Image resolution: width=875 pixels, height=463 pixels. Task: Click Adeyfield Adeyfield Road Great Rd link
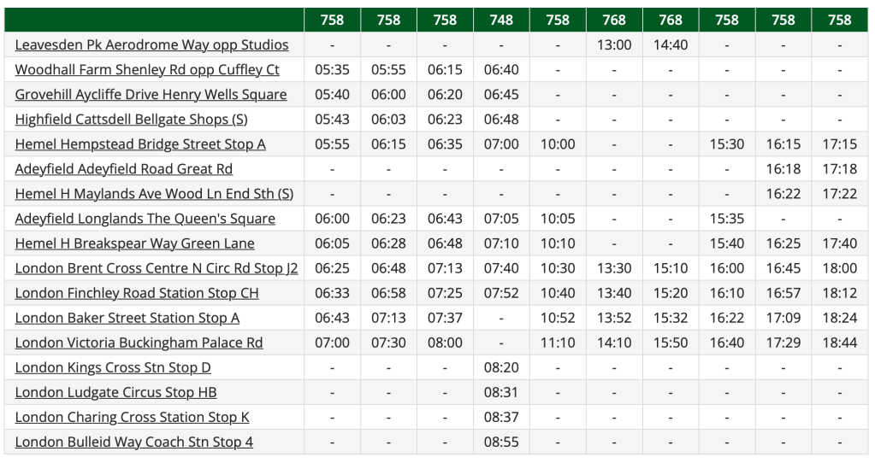(x=124, y=169)
